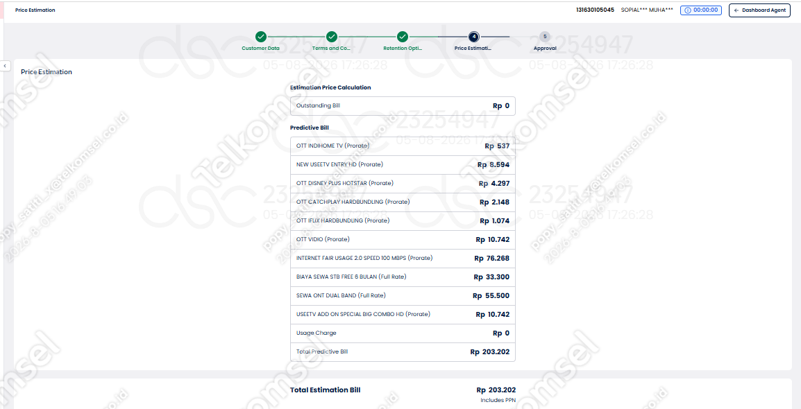This screenshot has height=409, width=801.
Task: Click customer number 131630105045
Action: (595, 10)
